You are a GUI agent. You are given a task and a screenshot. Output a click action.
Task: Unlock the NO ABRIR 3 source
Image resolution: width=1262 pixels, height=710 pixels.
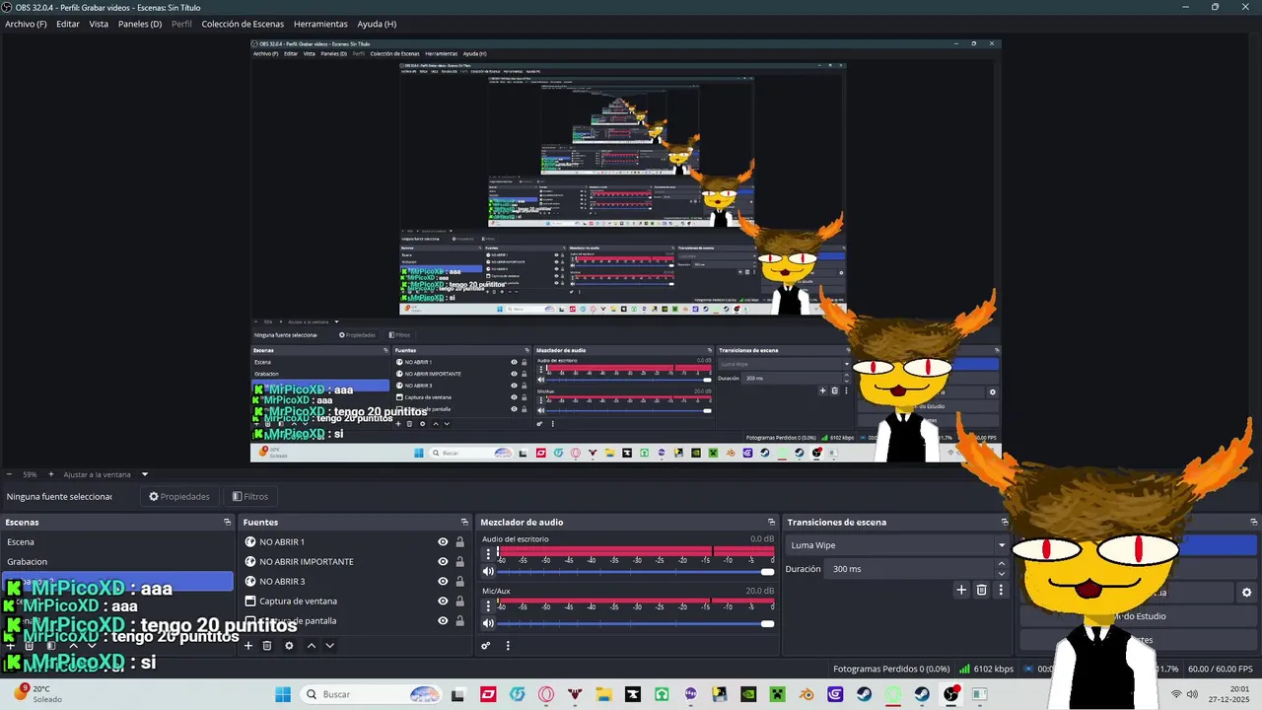[x=459, y=582]
